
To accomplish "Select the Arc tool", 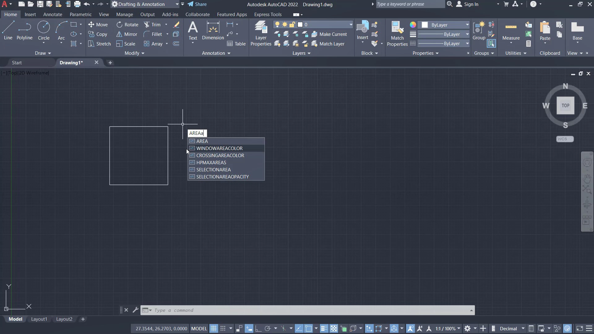I will tap(61, 31).
